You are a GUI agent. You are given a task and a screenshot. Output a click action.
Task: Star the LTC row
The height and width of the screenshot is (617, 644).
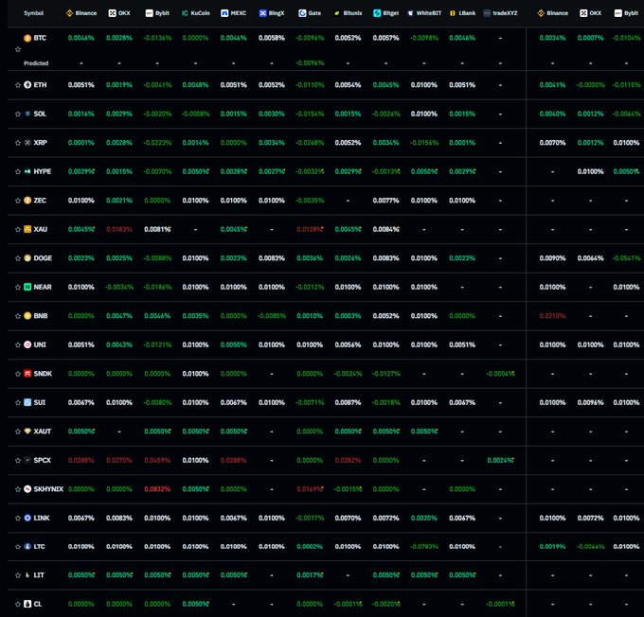click(x=18, y=546)
